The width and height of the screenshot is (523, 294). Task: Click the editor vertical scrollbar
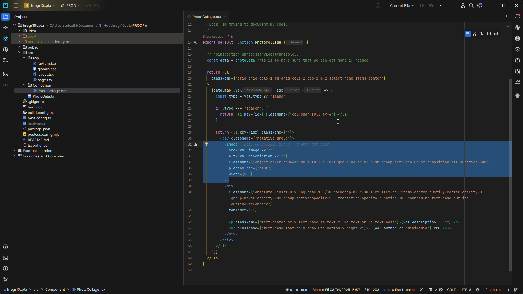[510, 175]
